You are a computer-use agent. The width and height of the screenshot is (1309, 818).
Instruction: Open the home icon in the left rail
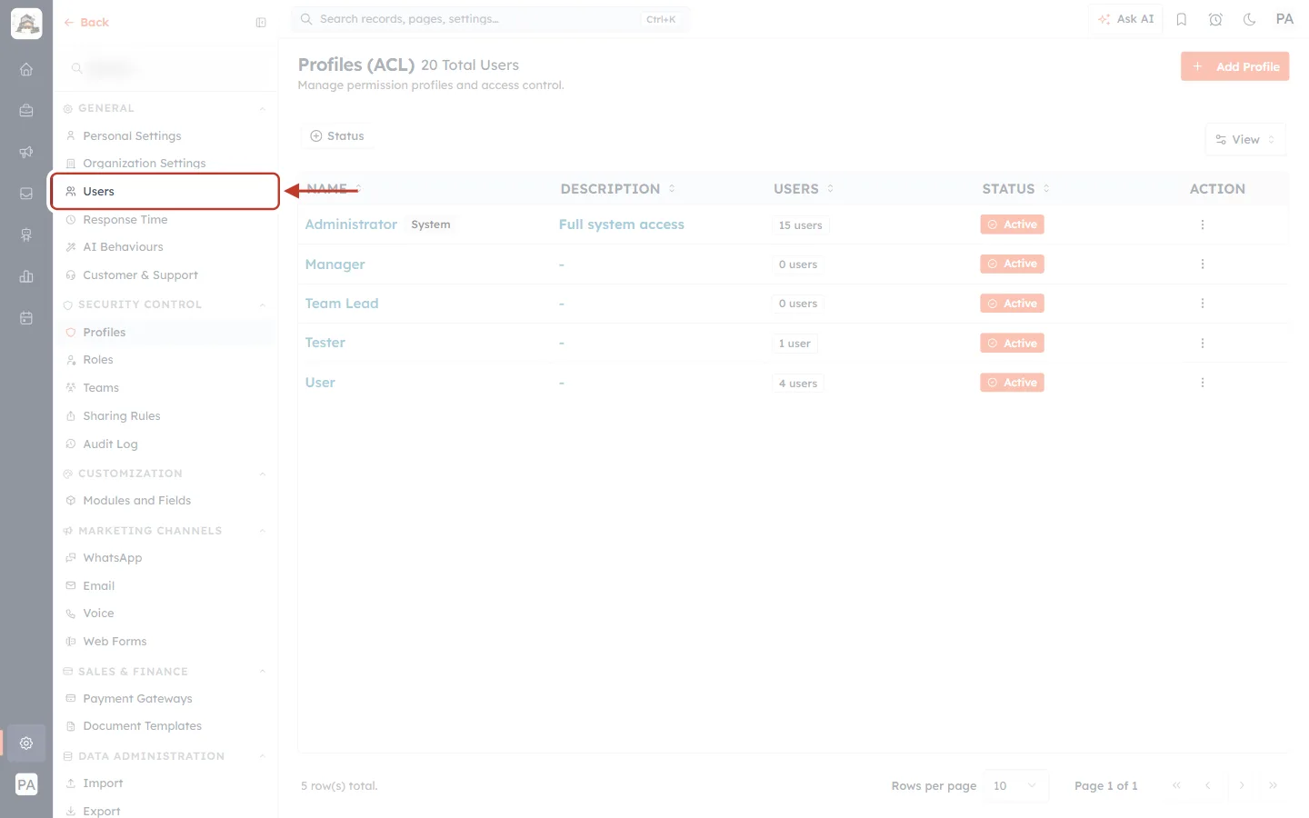point(26,69)
